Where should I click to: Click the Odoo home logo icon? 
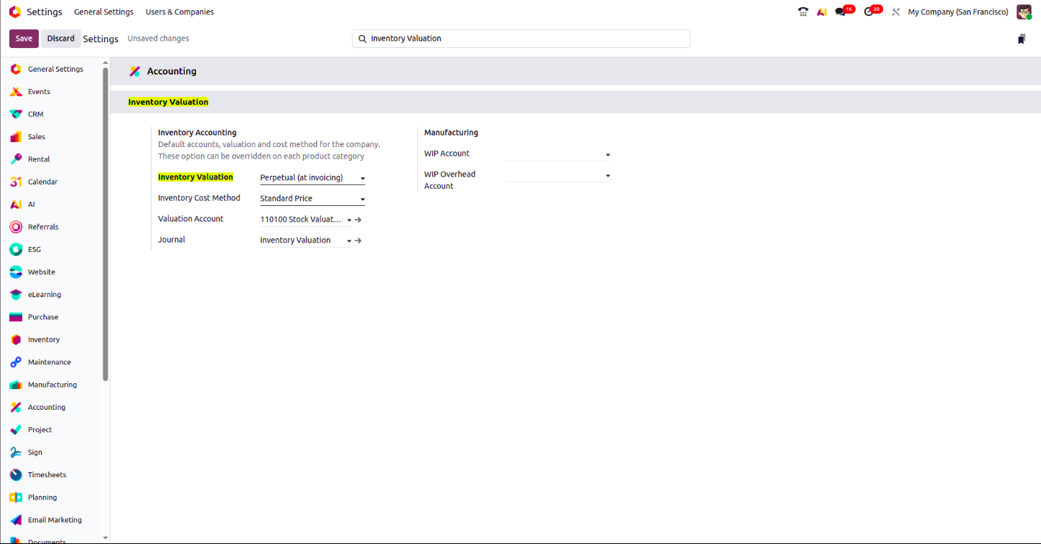tap(14, 11)
